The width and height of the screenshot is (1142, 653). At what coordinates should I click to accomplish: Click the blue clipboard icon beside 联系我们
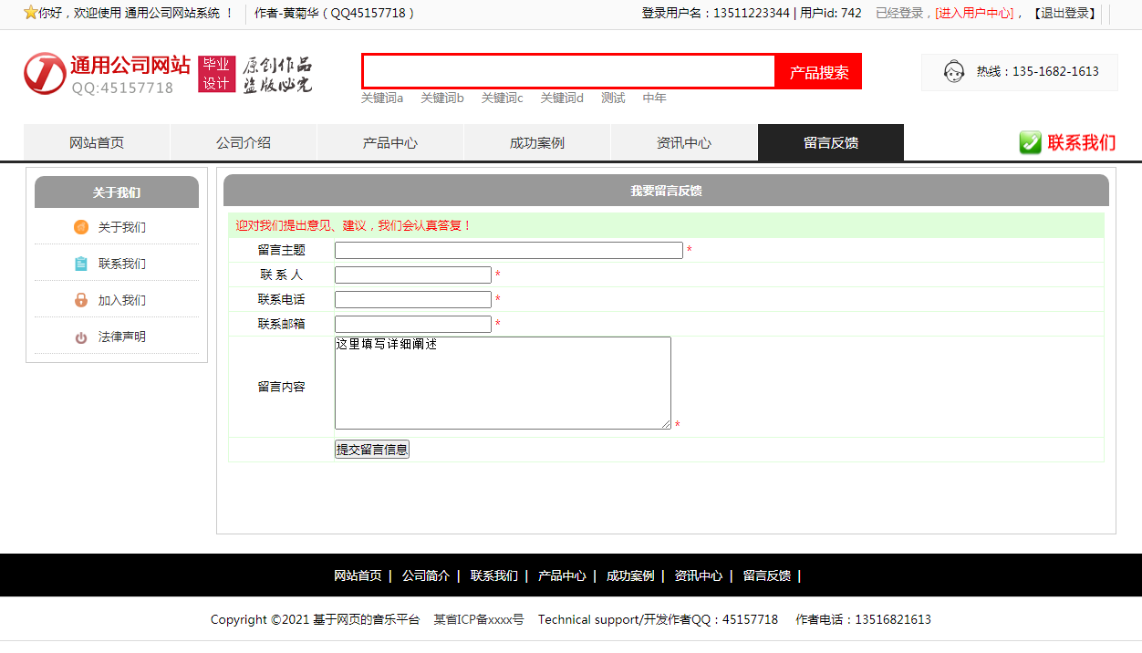pos(81,264)
